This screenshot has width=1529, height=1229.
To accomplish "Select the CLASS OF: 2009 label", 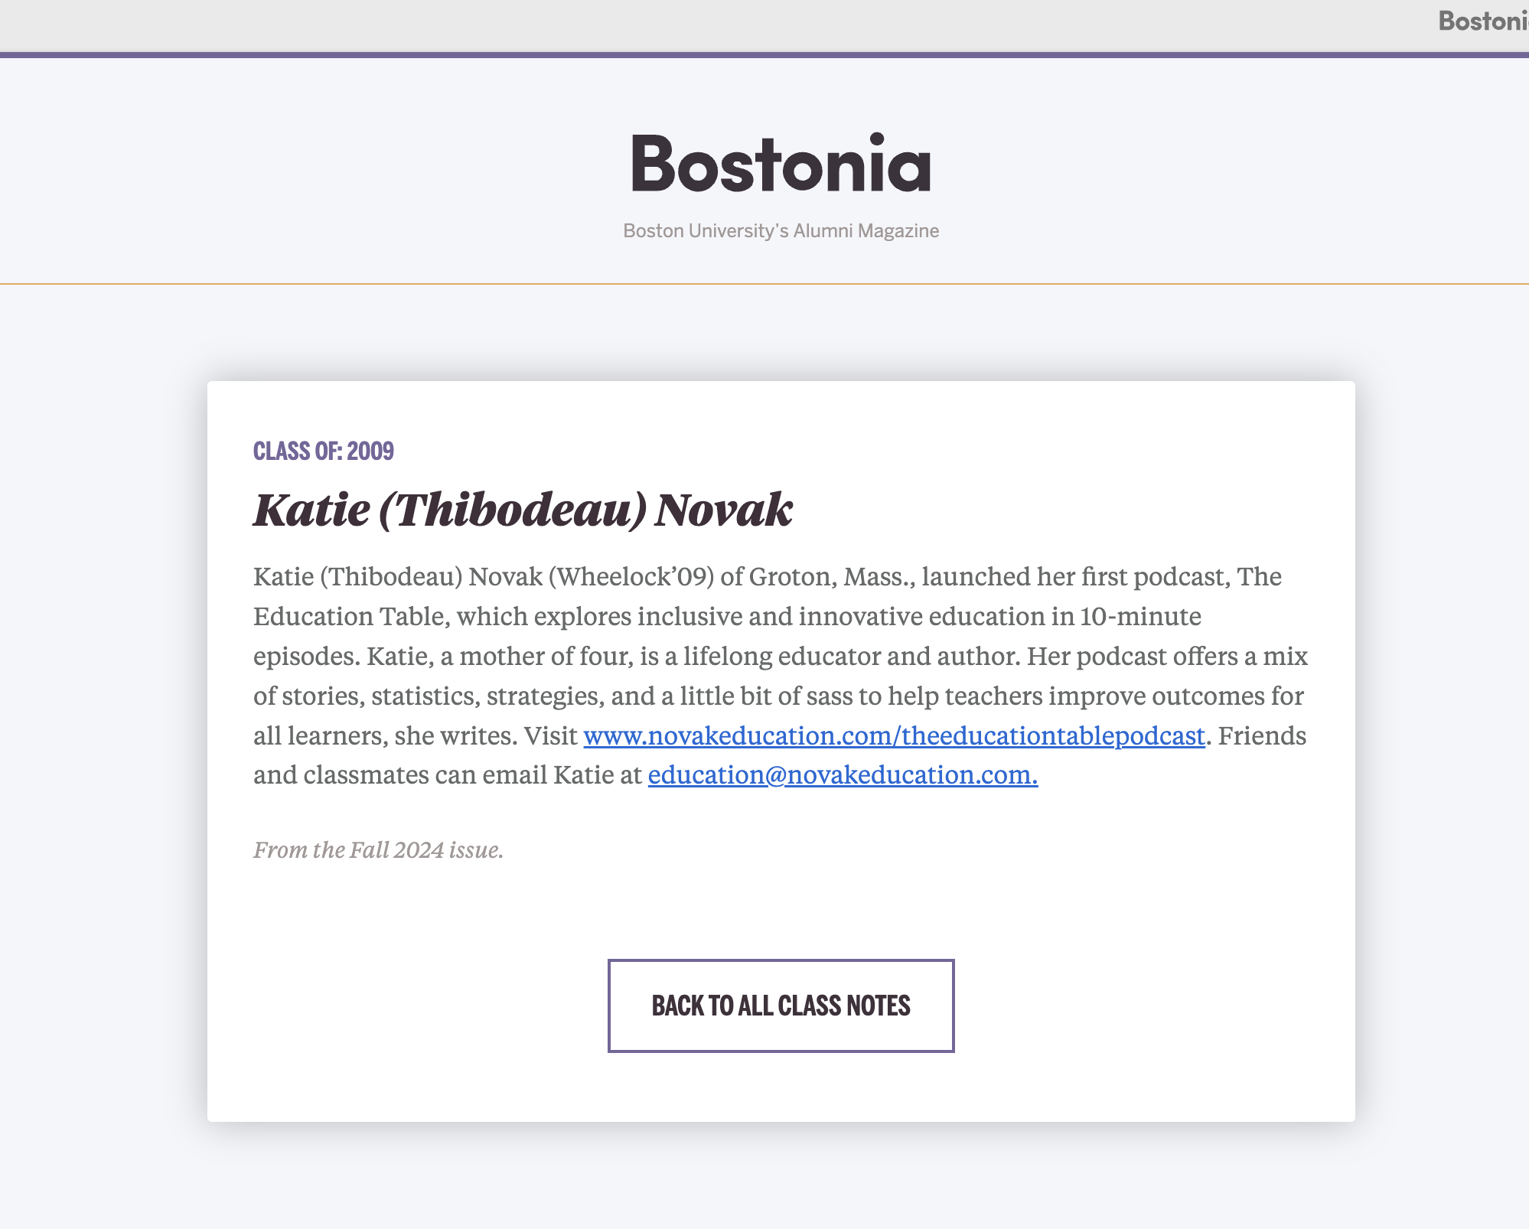I will (324, 451).
